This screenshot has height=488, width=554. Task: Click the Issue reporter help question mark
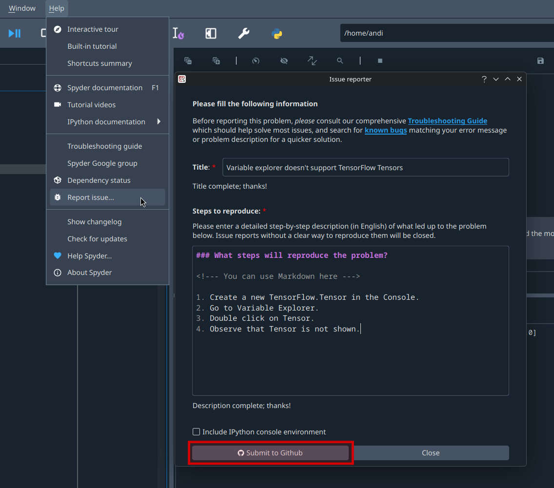click(x=484, y=79)
